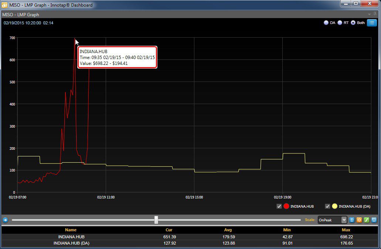Click the Min value 91.01
Screen dimensions: 381x249
[288, 243]
